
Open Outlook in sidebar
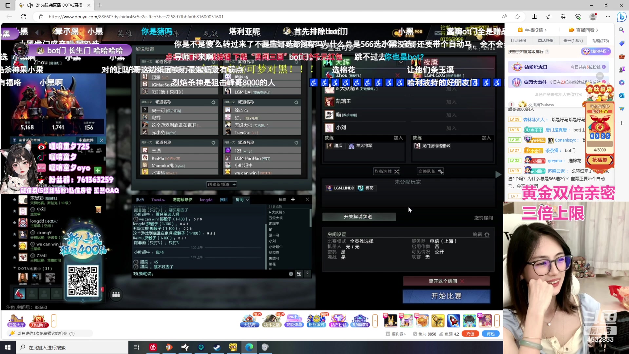point(621,96)
